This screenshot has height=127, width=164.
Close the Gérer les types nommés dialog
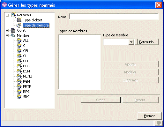(x=159, y=5)
